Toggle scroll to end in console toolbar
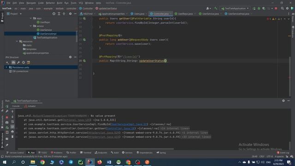Image resolution: width=295 pixels, height=166 pixels. [x=12, y=127]
